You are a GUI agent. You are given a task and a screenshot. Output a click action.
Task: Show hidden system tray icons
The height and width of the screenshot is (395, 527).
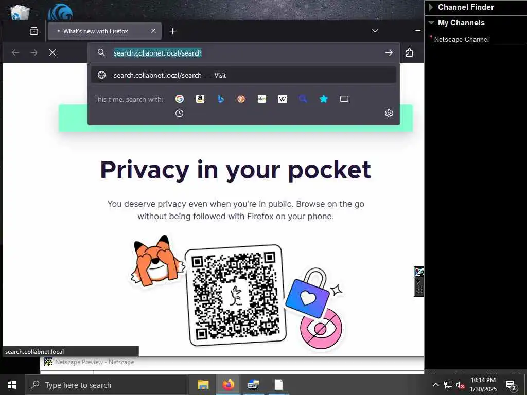[435, 385]
